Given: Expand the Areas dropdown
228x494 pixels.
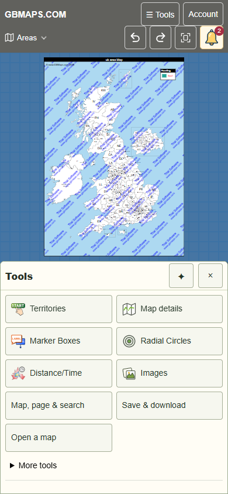Looking at the screenshot, I should (26, 38).
